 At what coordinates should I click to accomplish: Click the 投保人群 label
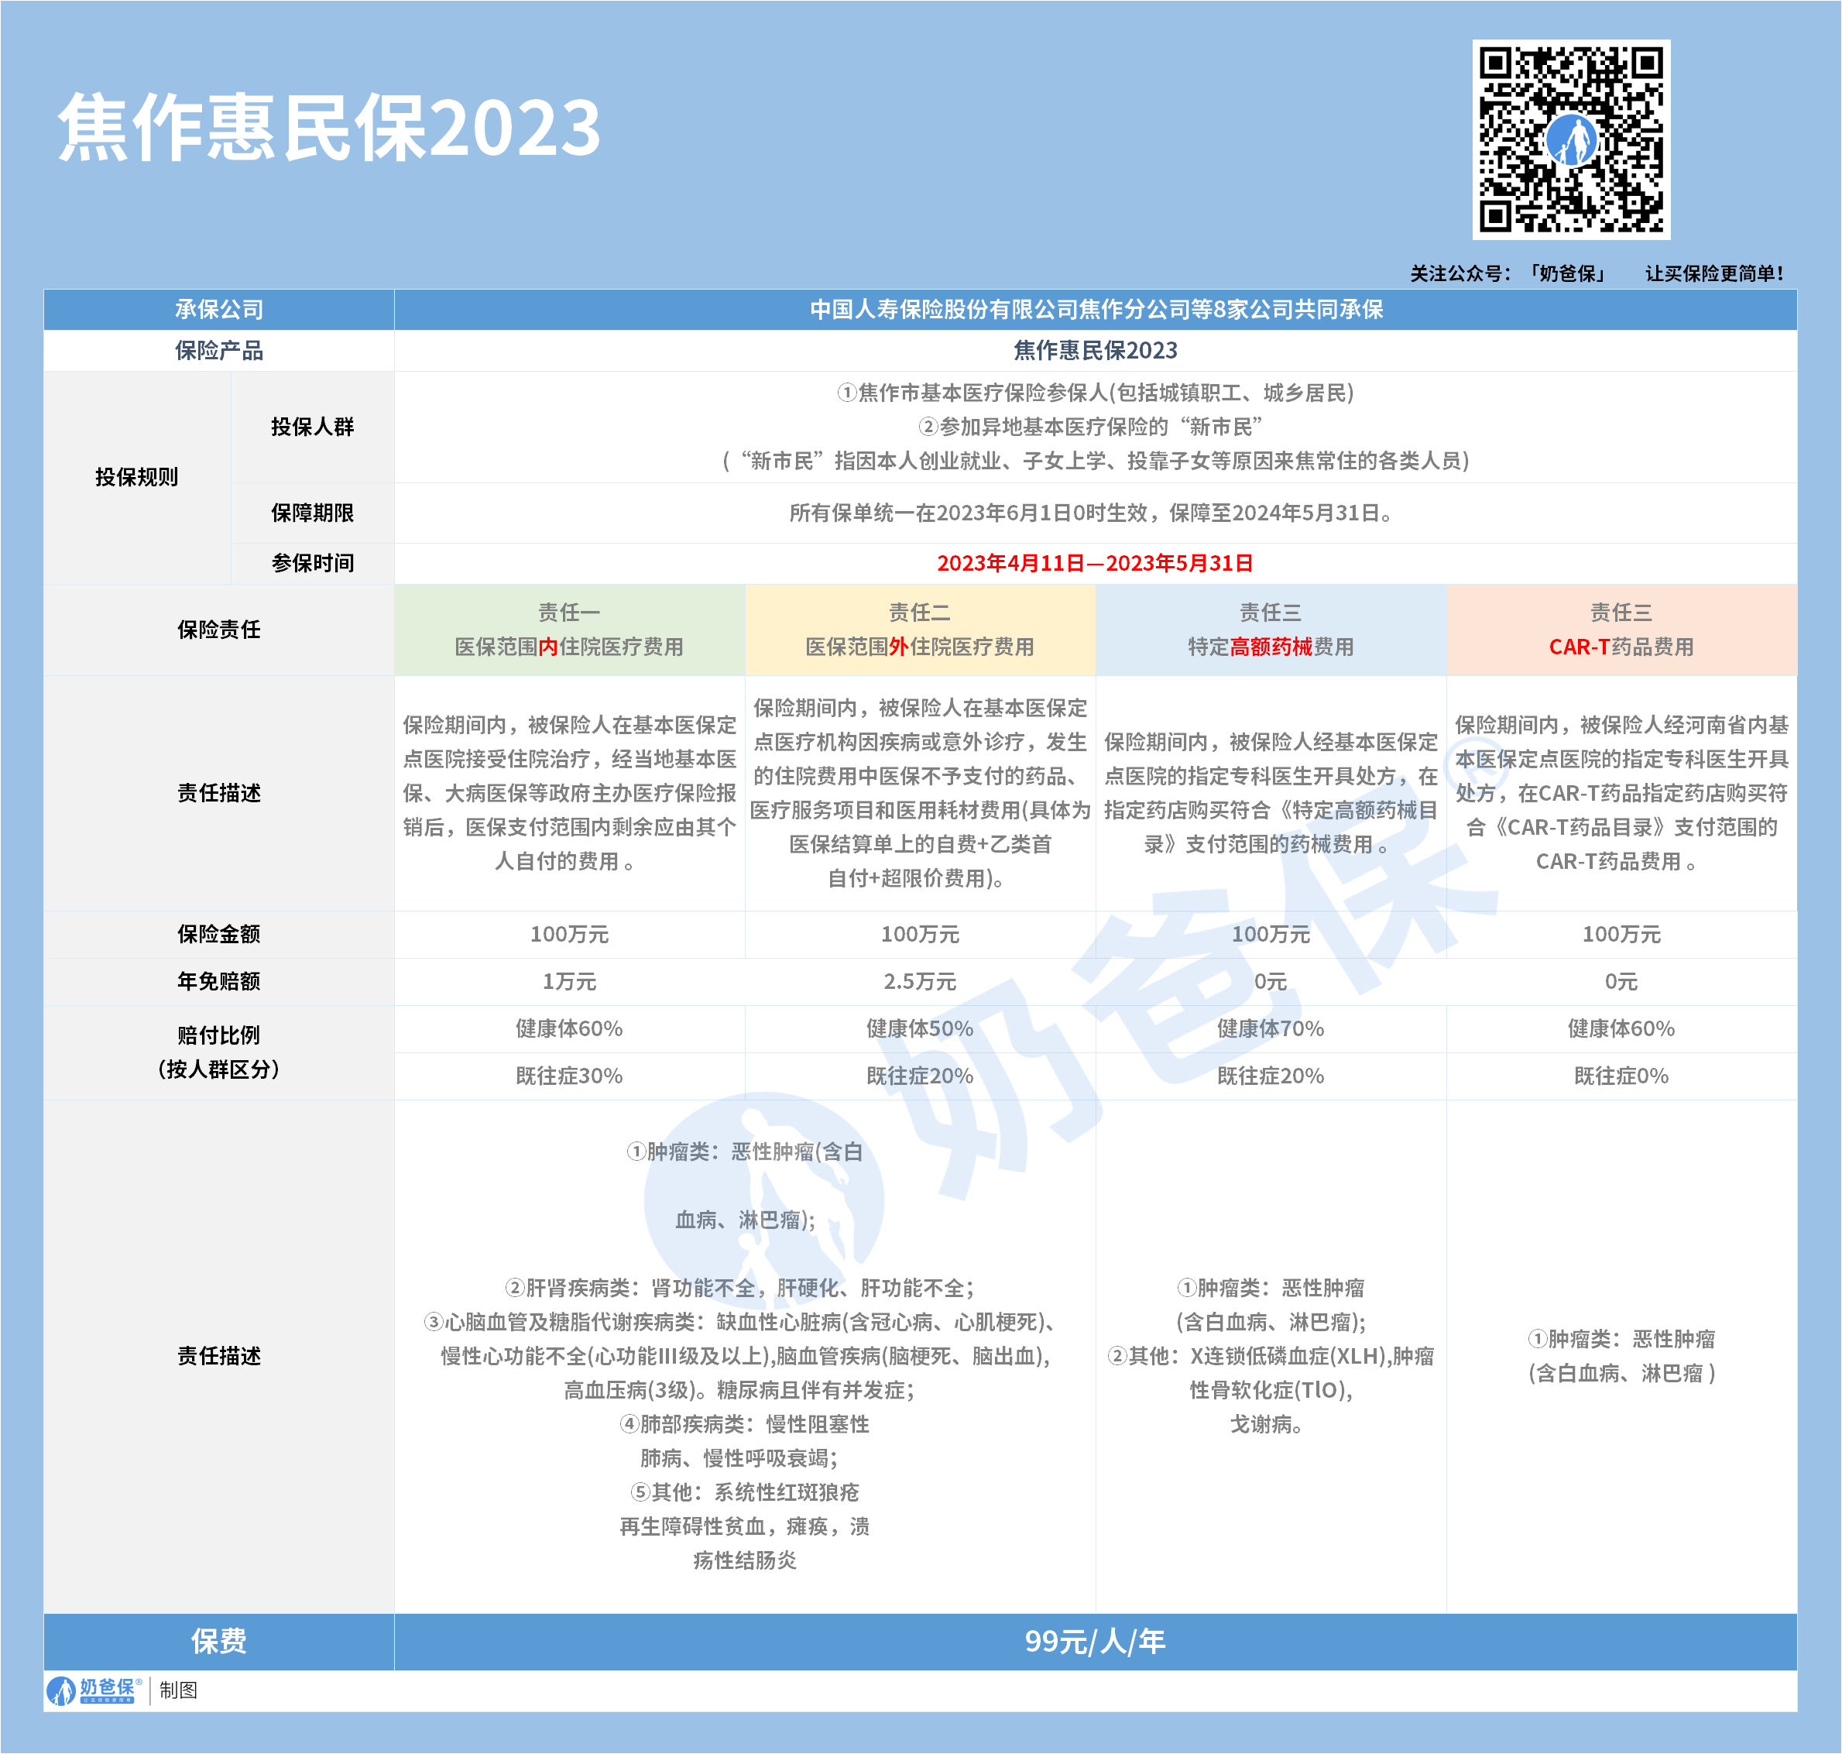click(x=312, y=427)
